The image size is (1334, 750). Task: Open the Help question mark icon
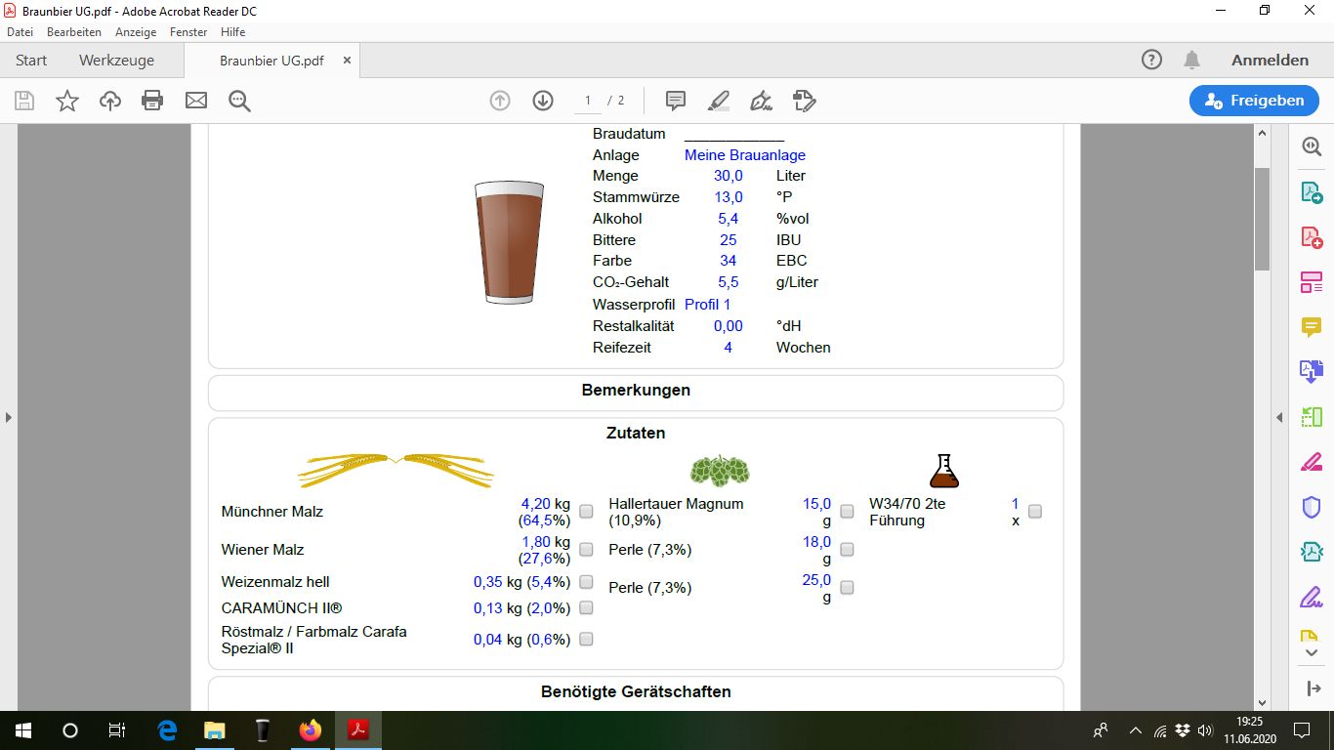tap(1151, 60)
